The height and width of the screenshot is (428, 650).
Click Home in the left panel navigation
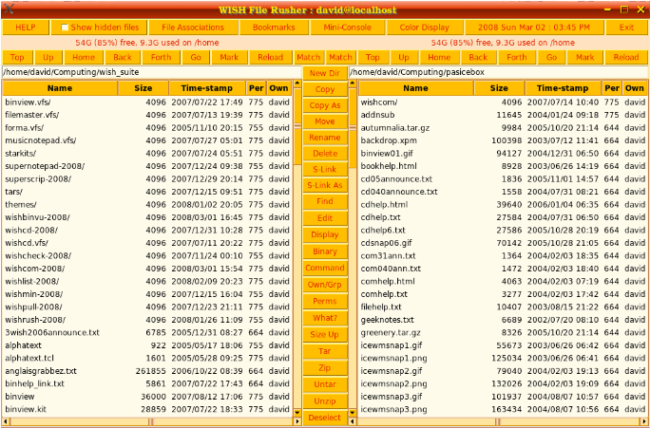(x=84, y=57)
